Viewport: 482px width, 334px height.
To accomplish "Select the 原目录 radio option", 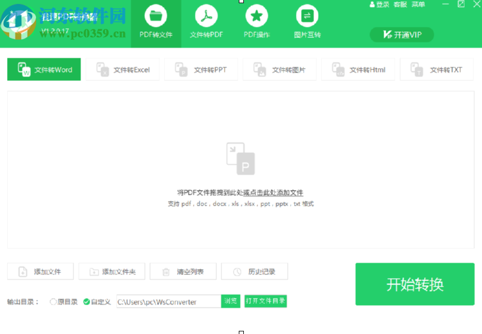I will click(x=53, y=302).
